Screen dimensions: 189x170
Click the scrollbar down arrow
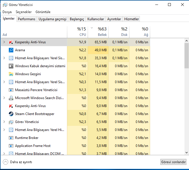187,153
